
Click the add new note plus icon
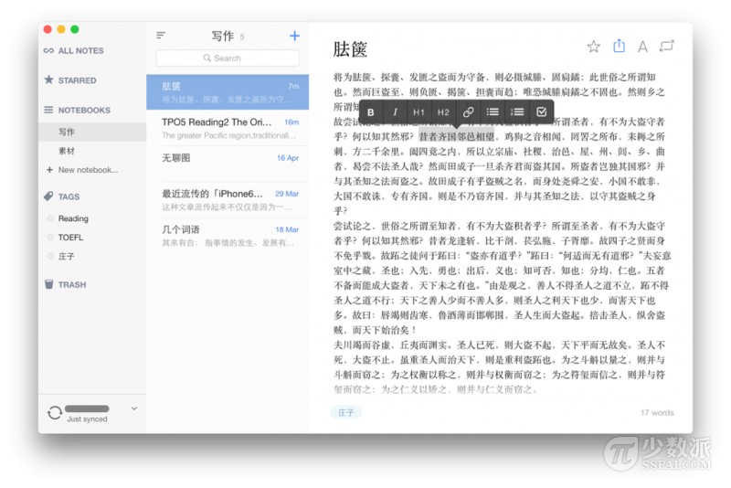(294, 36)
